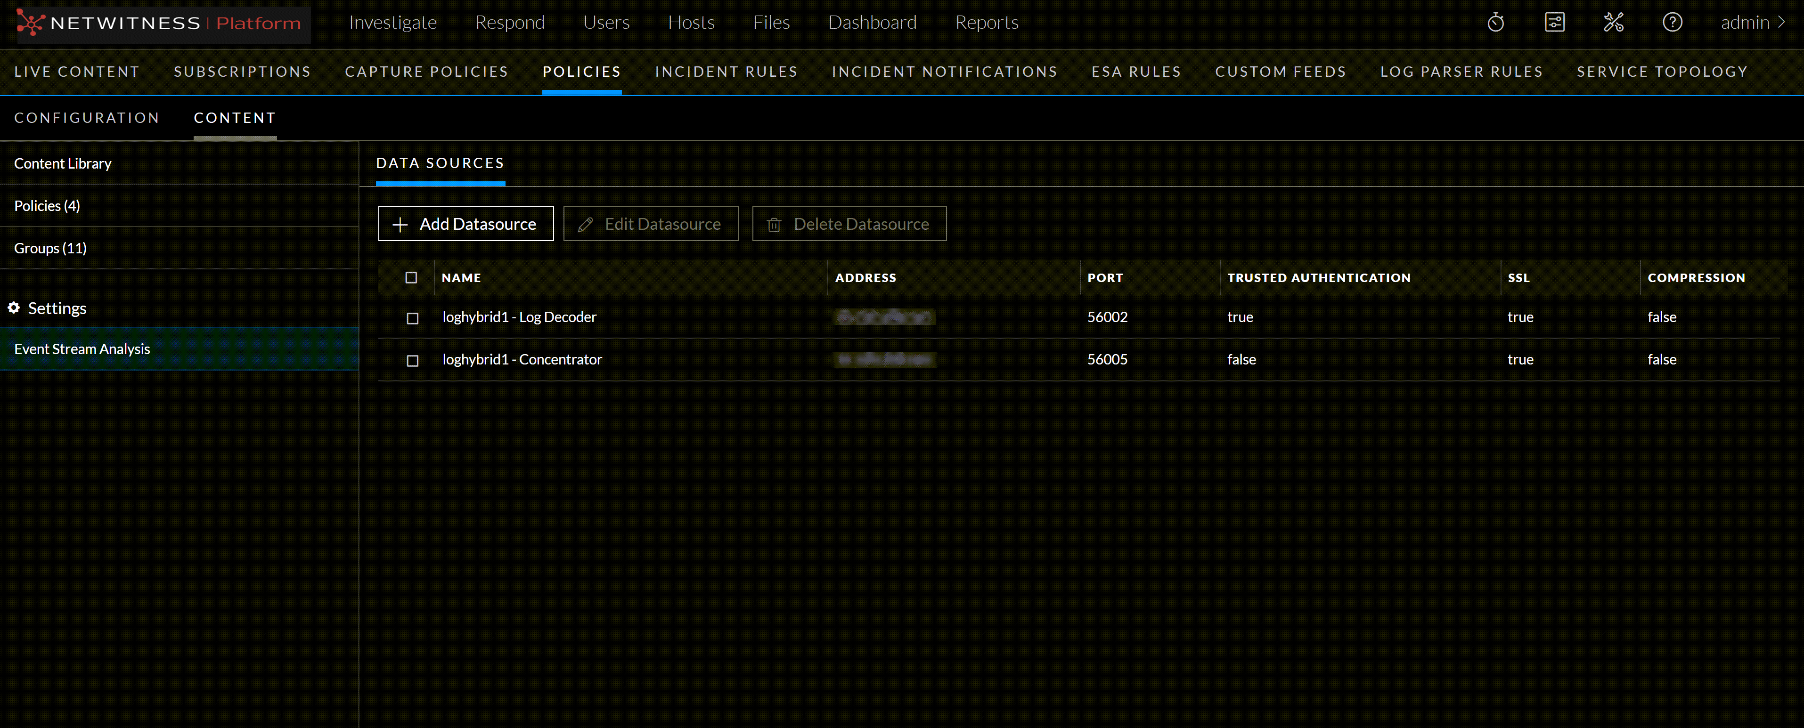Screen dimensions: 1804x728
Task: Expand the admin user menu
Action: point(1752,23)
